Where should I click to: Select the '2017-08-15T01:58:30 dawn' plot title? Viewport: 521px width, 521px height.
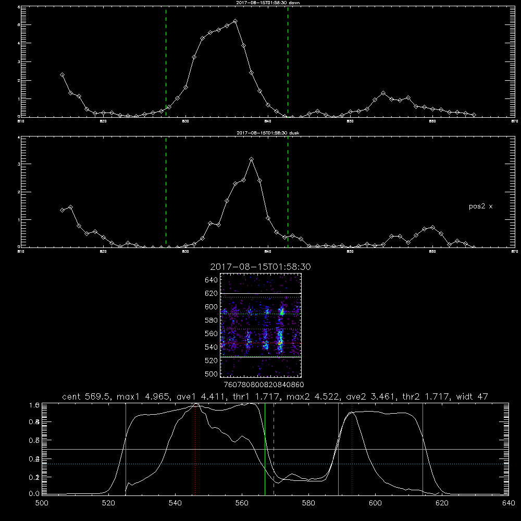[x=268, y=3]
